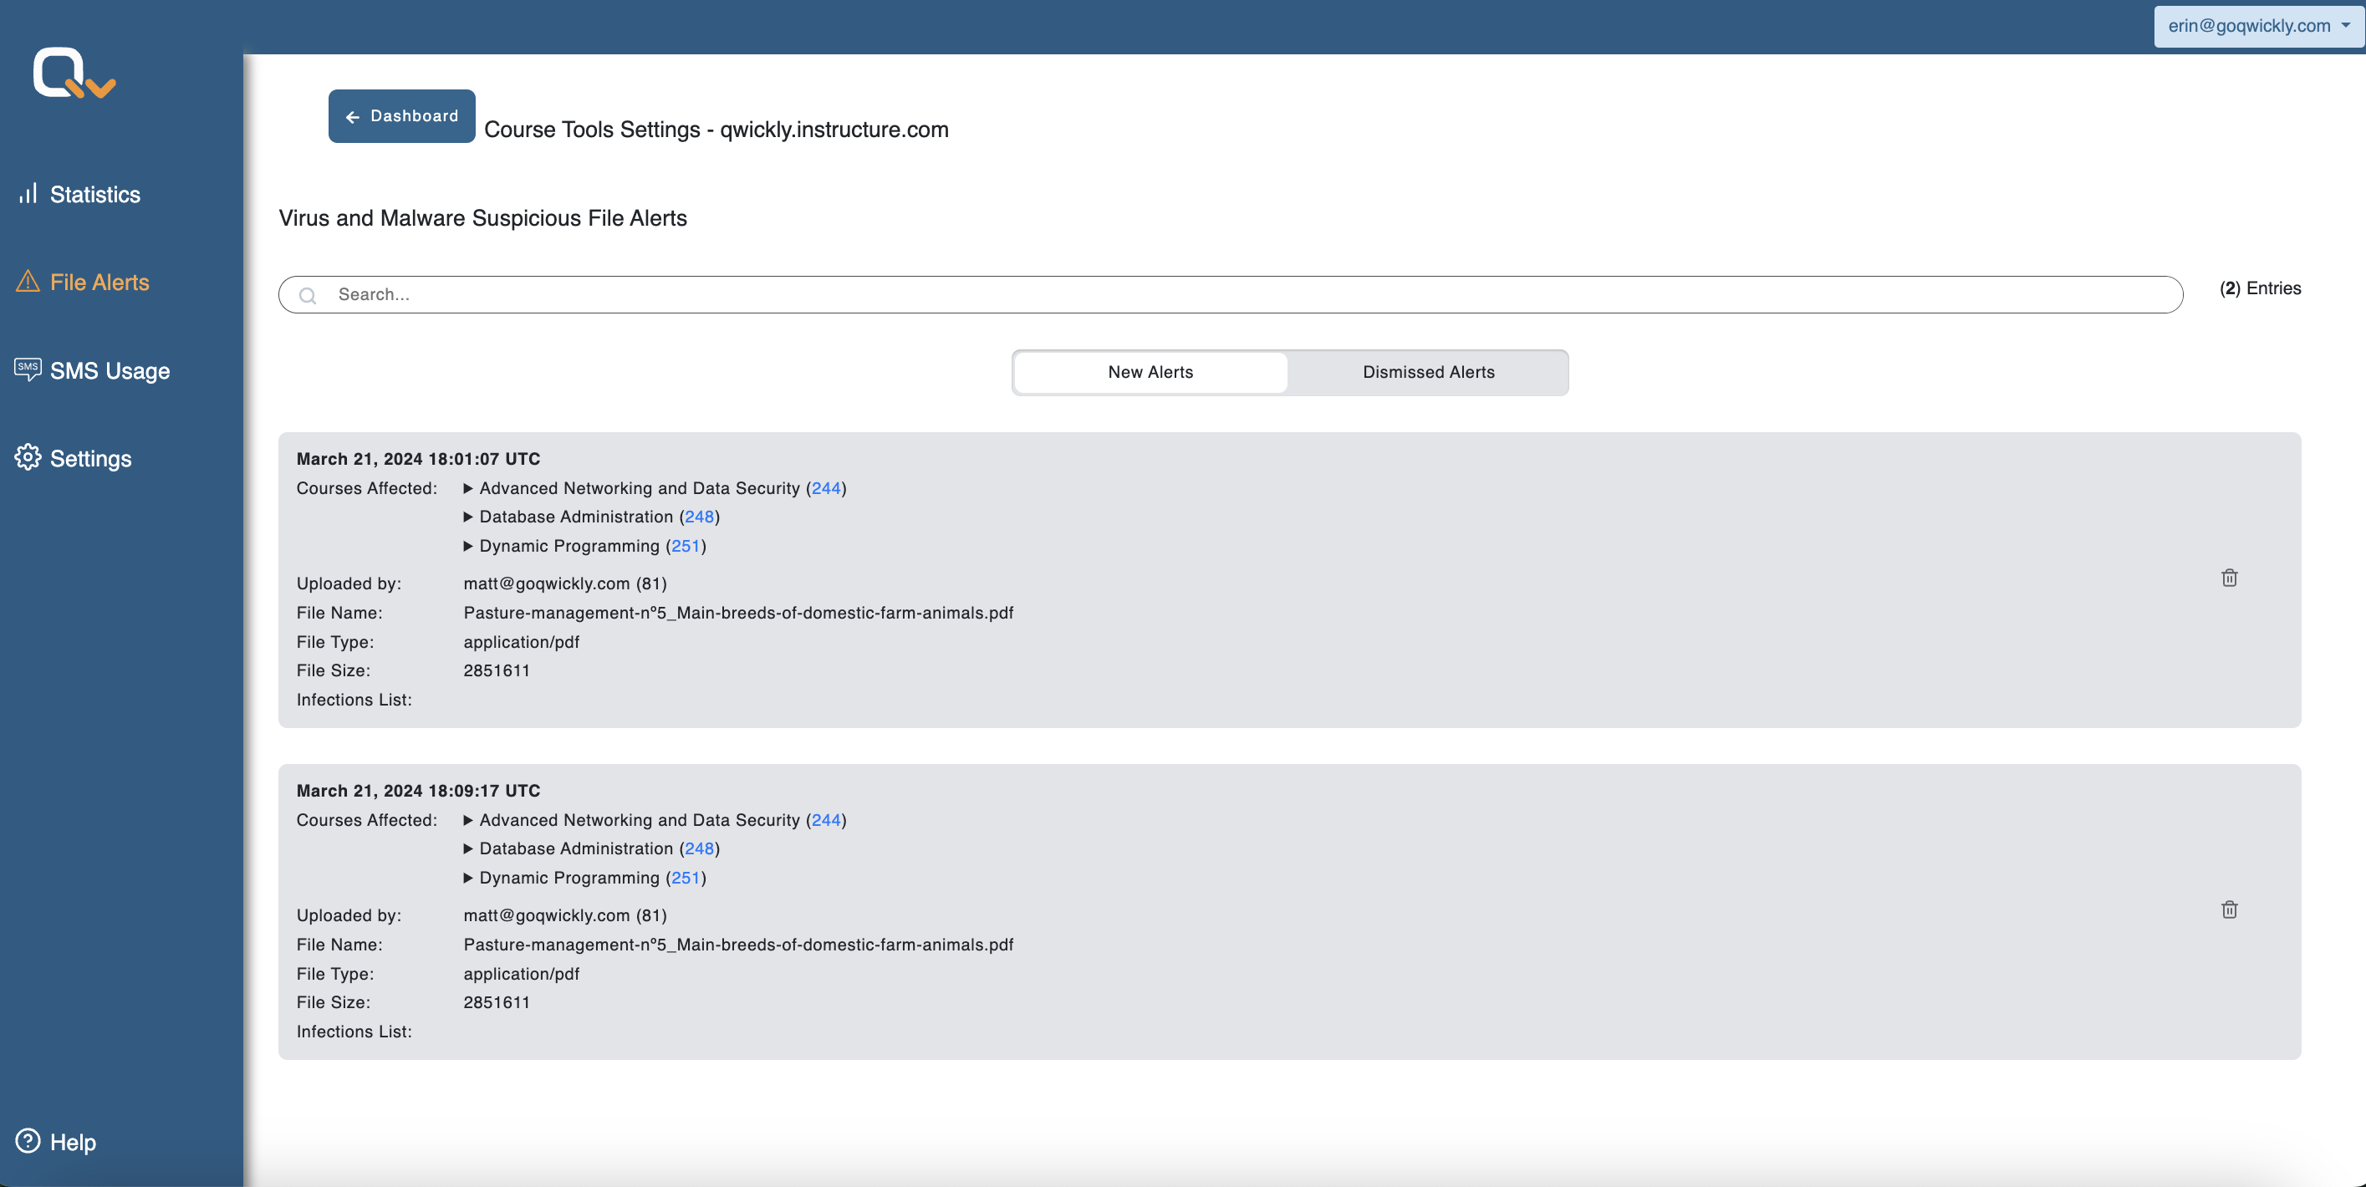Image resolution: width=2366 pixels, height=1187 pixels.
Task: Click the search magnifier icon
Action: click(x=308, y=296)
